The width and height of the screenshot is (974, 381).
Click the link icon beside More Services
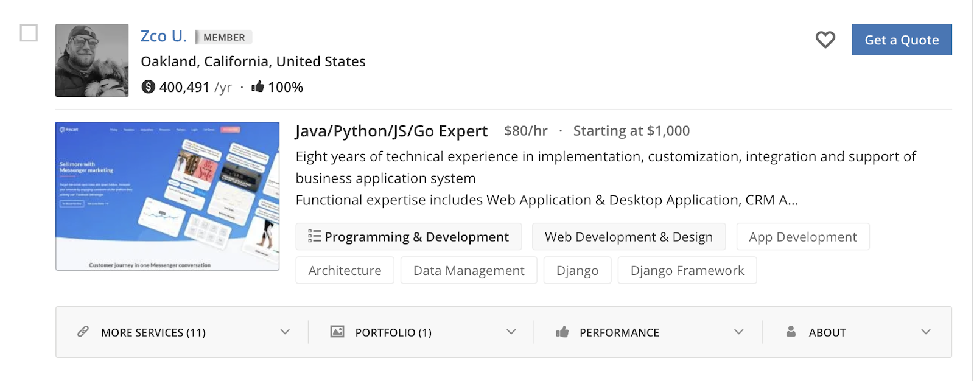click(x=83, y=332)
